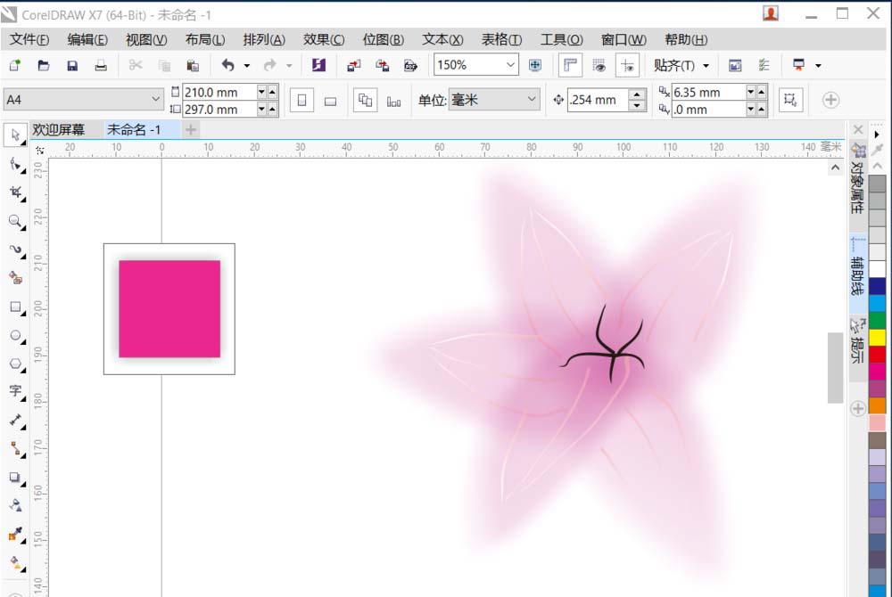Select the Pick tool
Viewport: 892px width, 597px height.
(15, 135)
